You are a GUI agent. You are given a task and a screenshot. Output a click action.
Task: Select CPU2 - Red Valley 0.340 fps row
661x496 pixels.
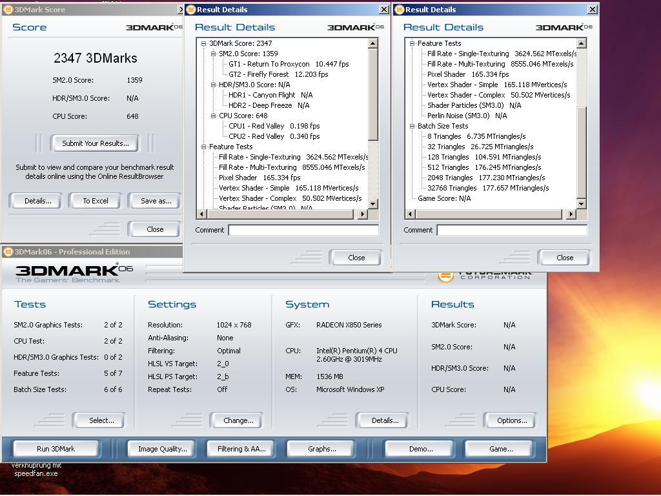(x=274, y=136)
